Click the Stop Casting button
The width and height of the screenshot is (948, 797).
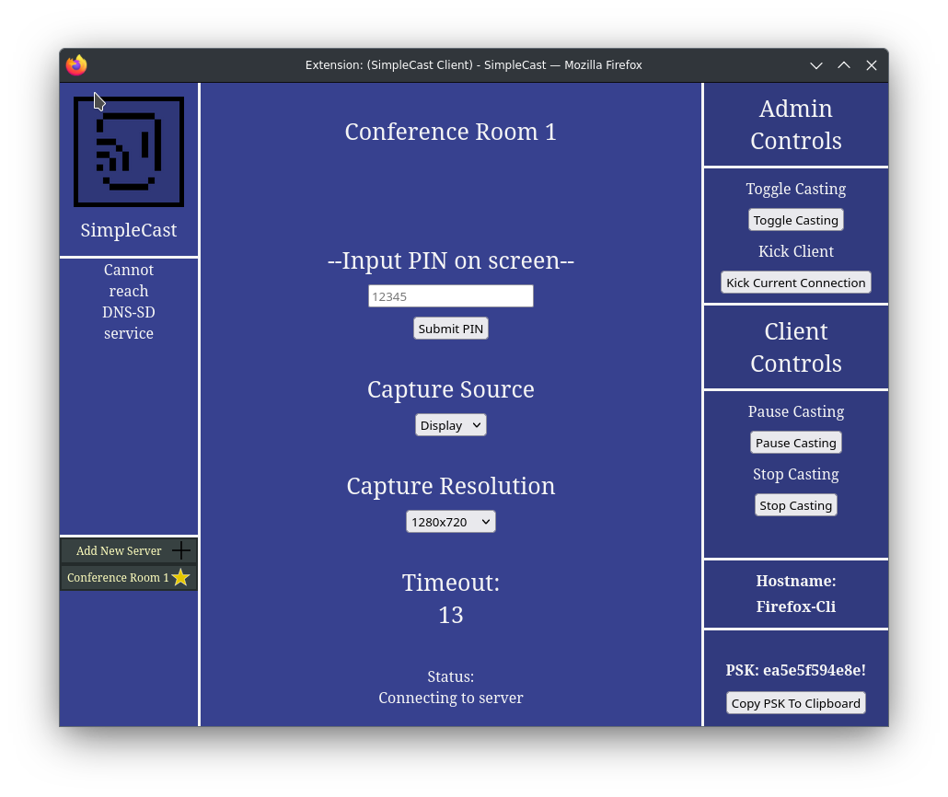pos(795,505)
